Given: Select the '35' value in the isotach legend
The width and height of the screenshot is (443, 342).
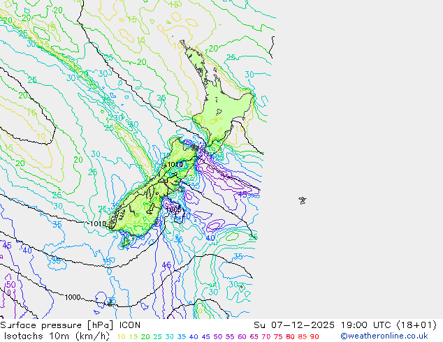Looking at the screenshot, I should pyautogui.click(x=182, y=336).
